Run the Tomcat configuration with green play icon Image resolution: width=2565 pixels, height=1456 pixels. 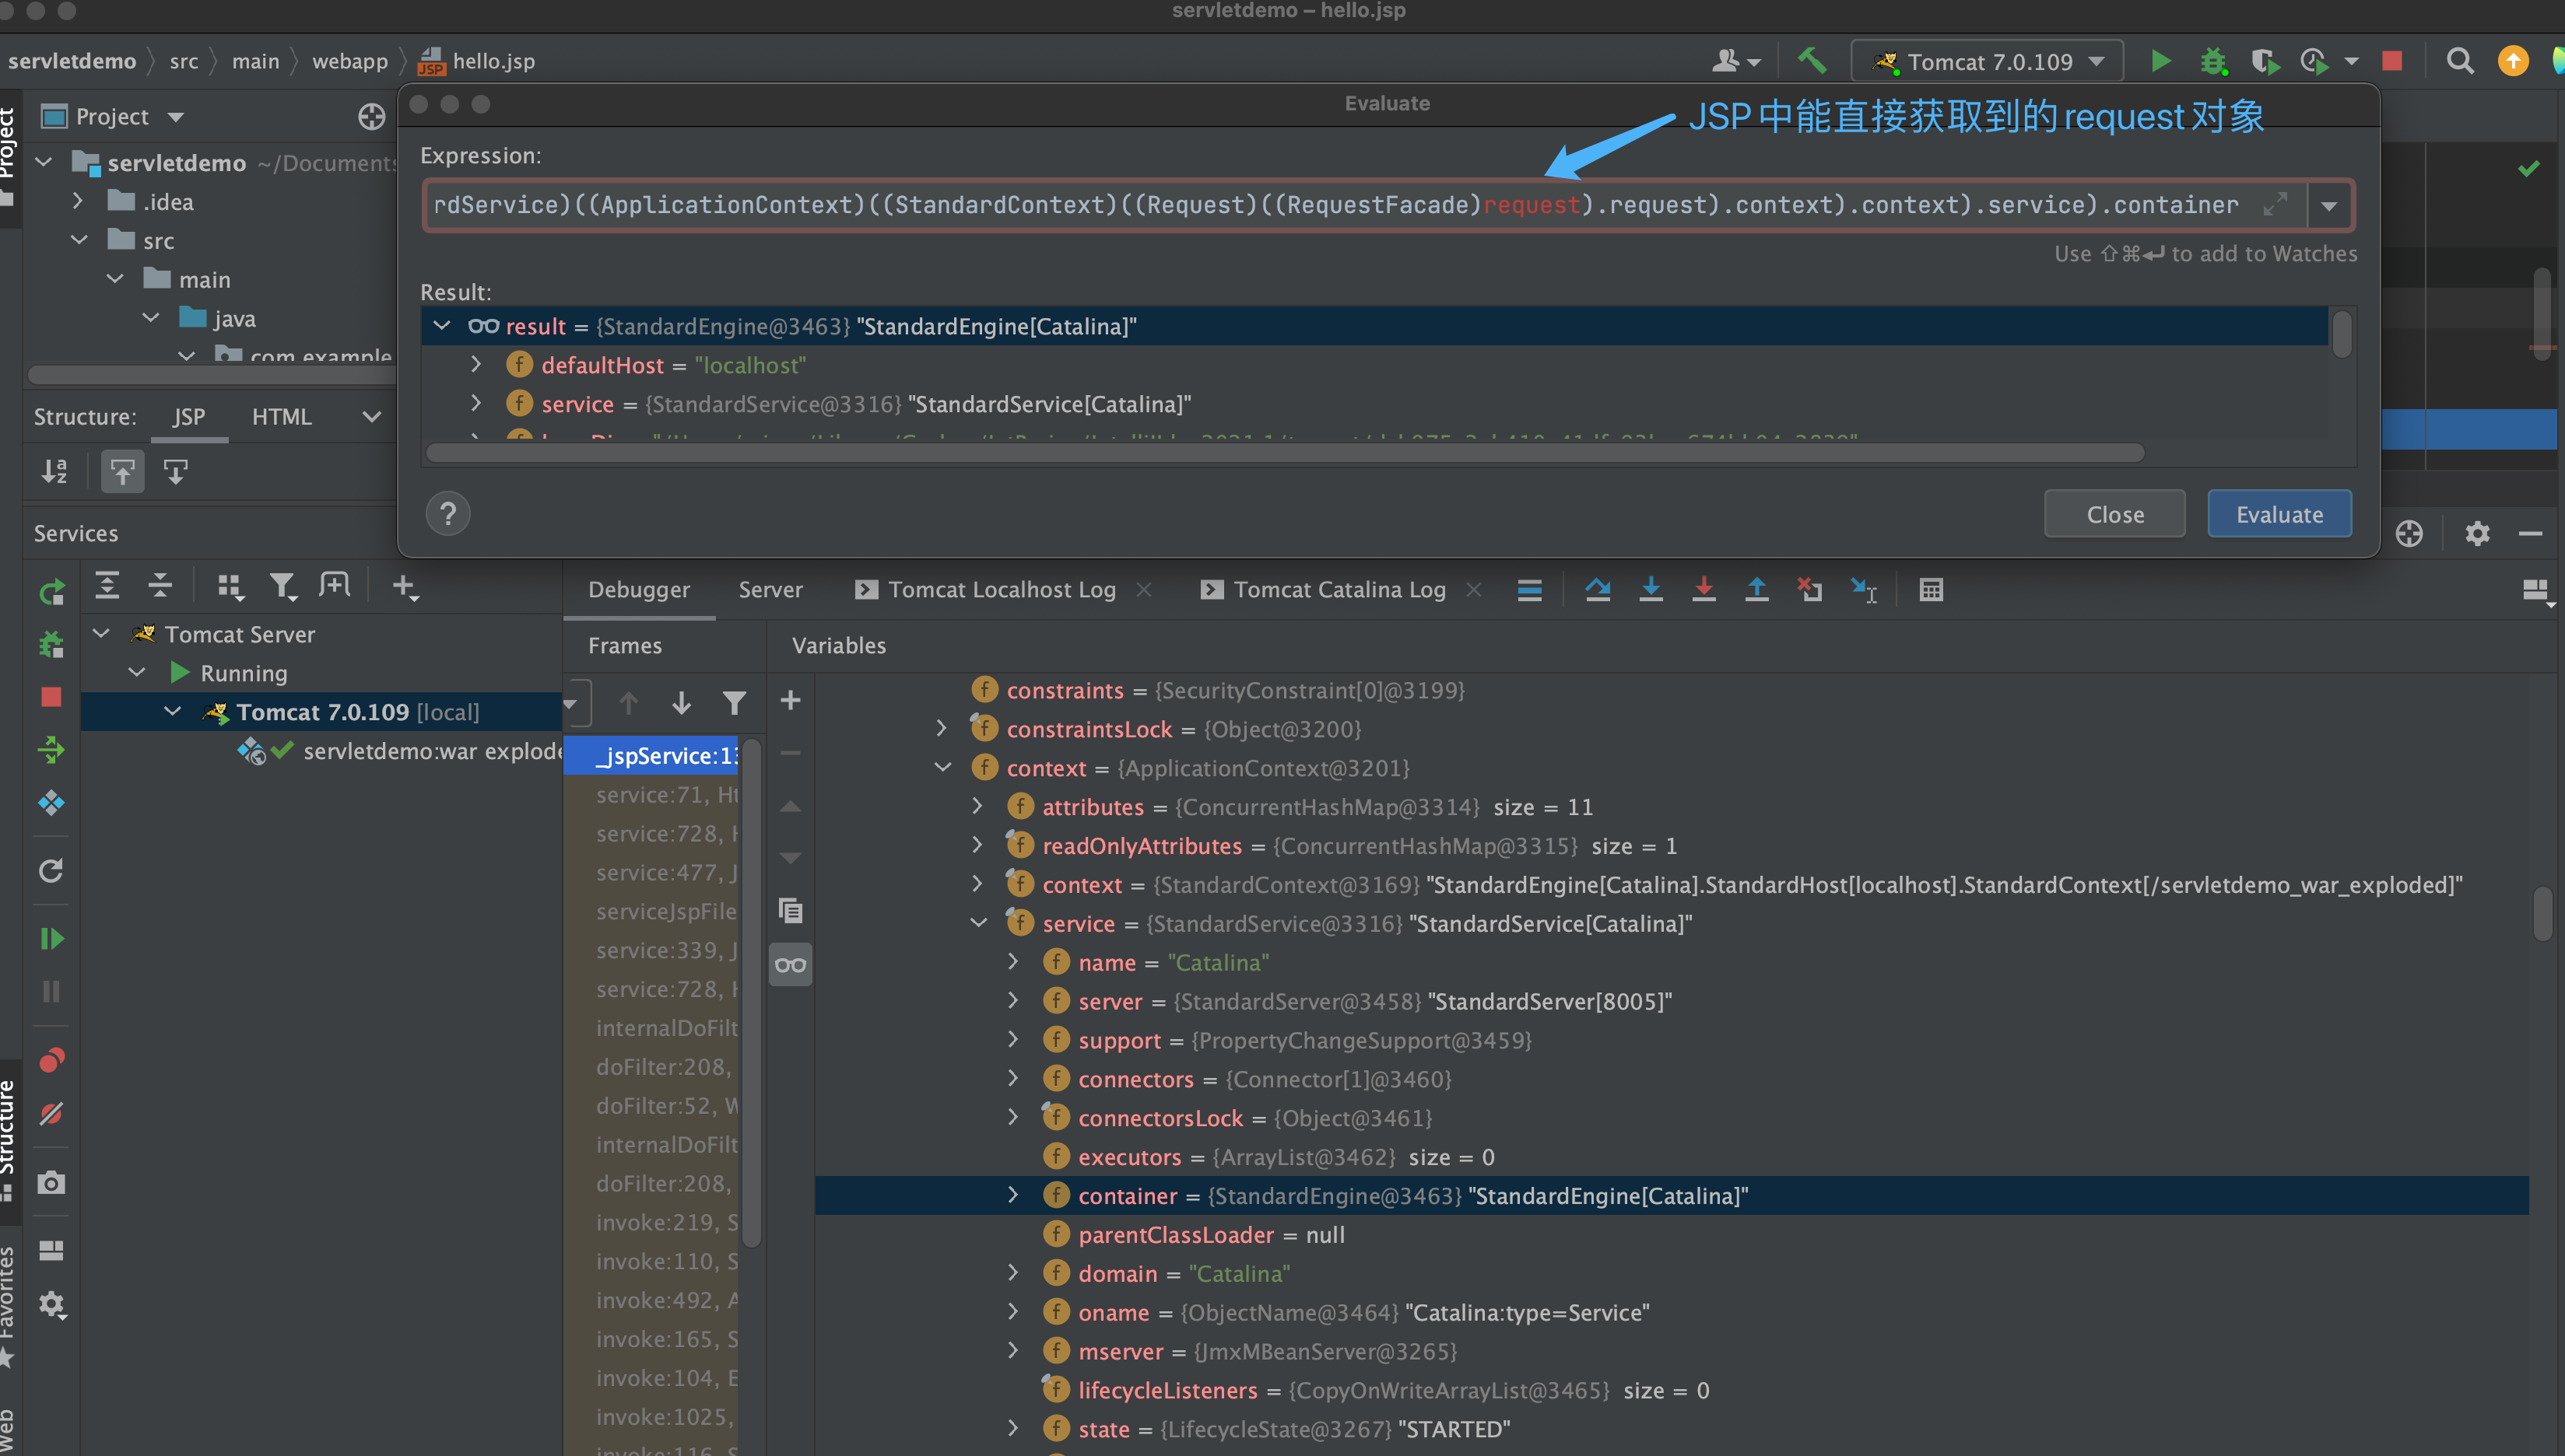(2161, 61)
